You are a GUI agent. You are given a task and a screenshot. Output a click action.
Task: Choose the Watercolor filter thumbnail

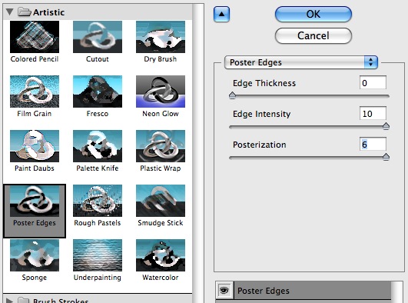click(x=161, y=255)
